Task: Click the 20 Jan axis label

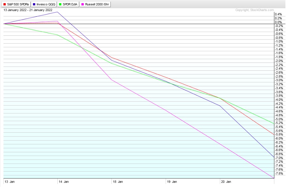Action: [x=226, y=182]
